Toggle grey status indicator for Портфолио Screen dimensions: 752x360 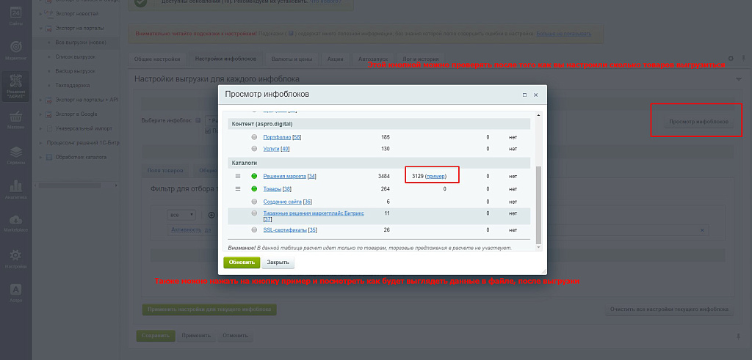(255, 137)
